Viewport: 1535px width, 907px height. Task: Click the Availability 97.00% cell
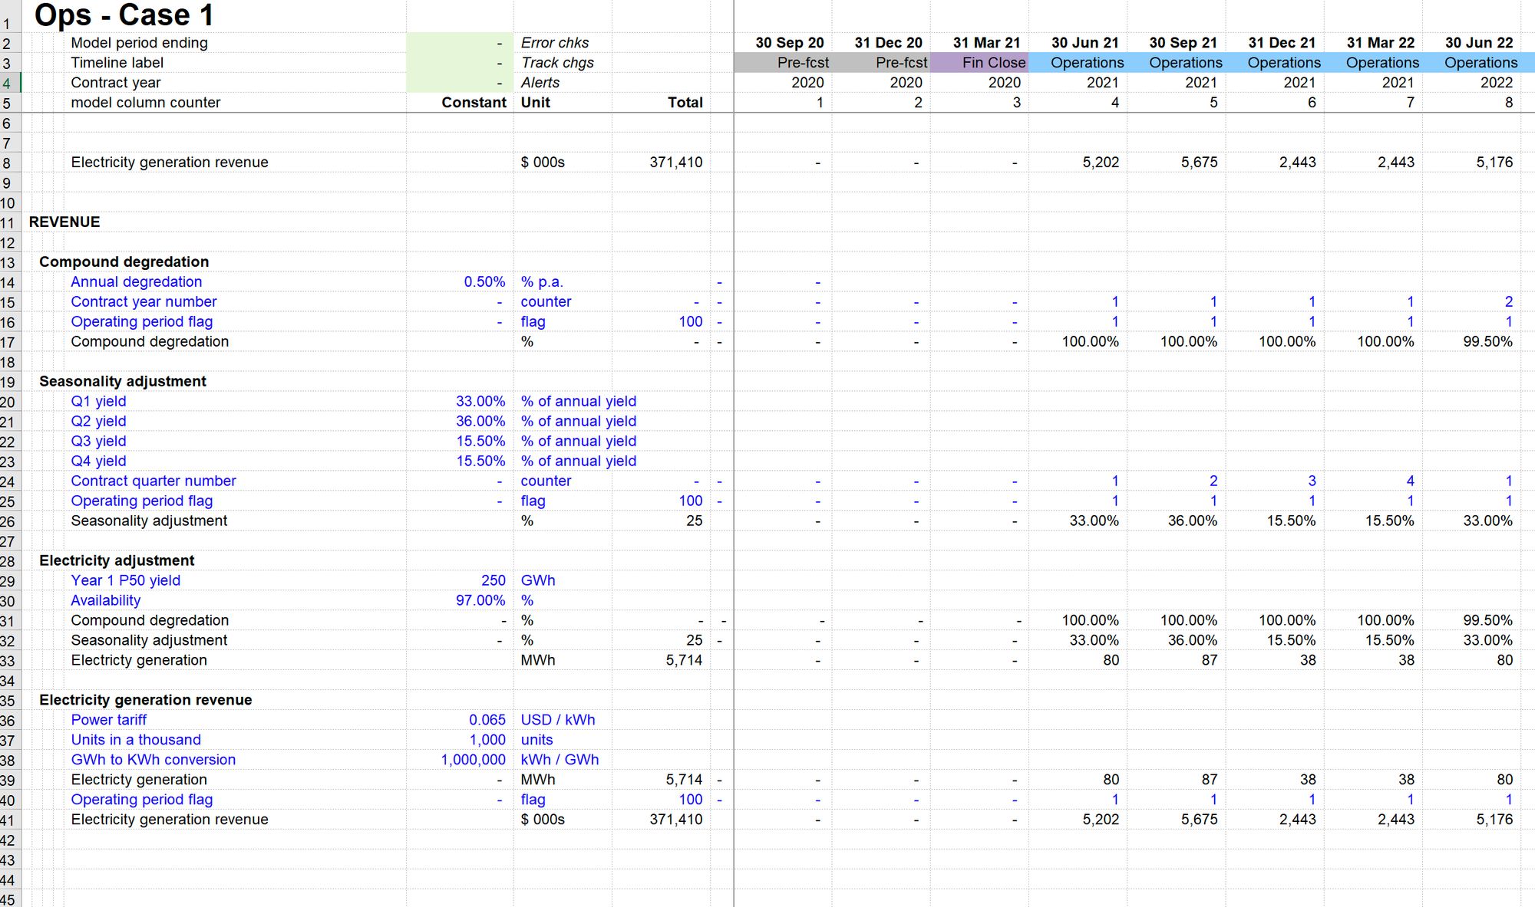click(480, 600)
